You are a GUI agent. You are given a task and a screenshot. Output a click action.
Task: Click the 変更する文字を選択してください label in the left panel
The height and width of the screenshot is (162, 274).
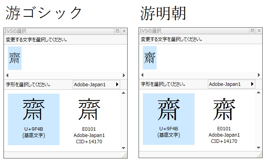[36, 39]
